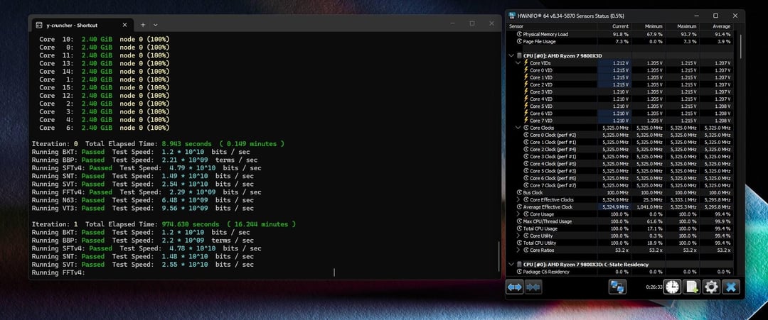The width and height of the screenshot is (768, 320).
Task: Expand the Core Effective Clocks group
Action: pyautogui.click(x=518, y=199)
